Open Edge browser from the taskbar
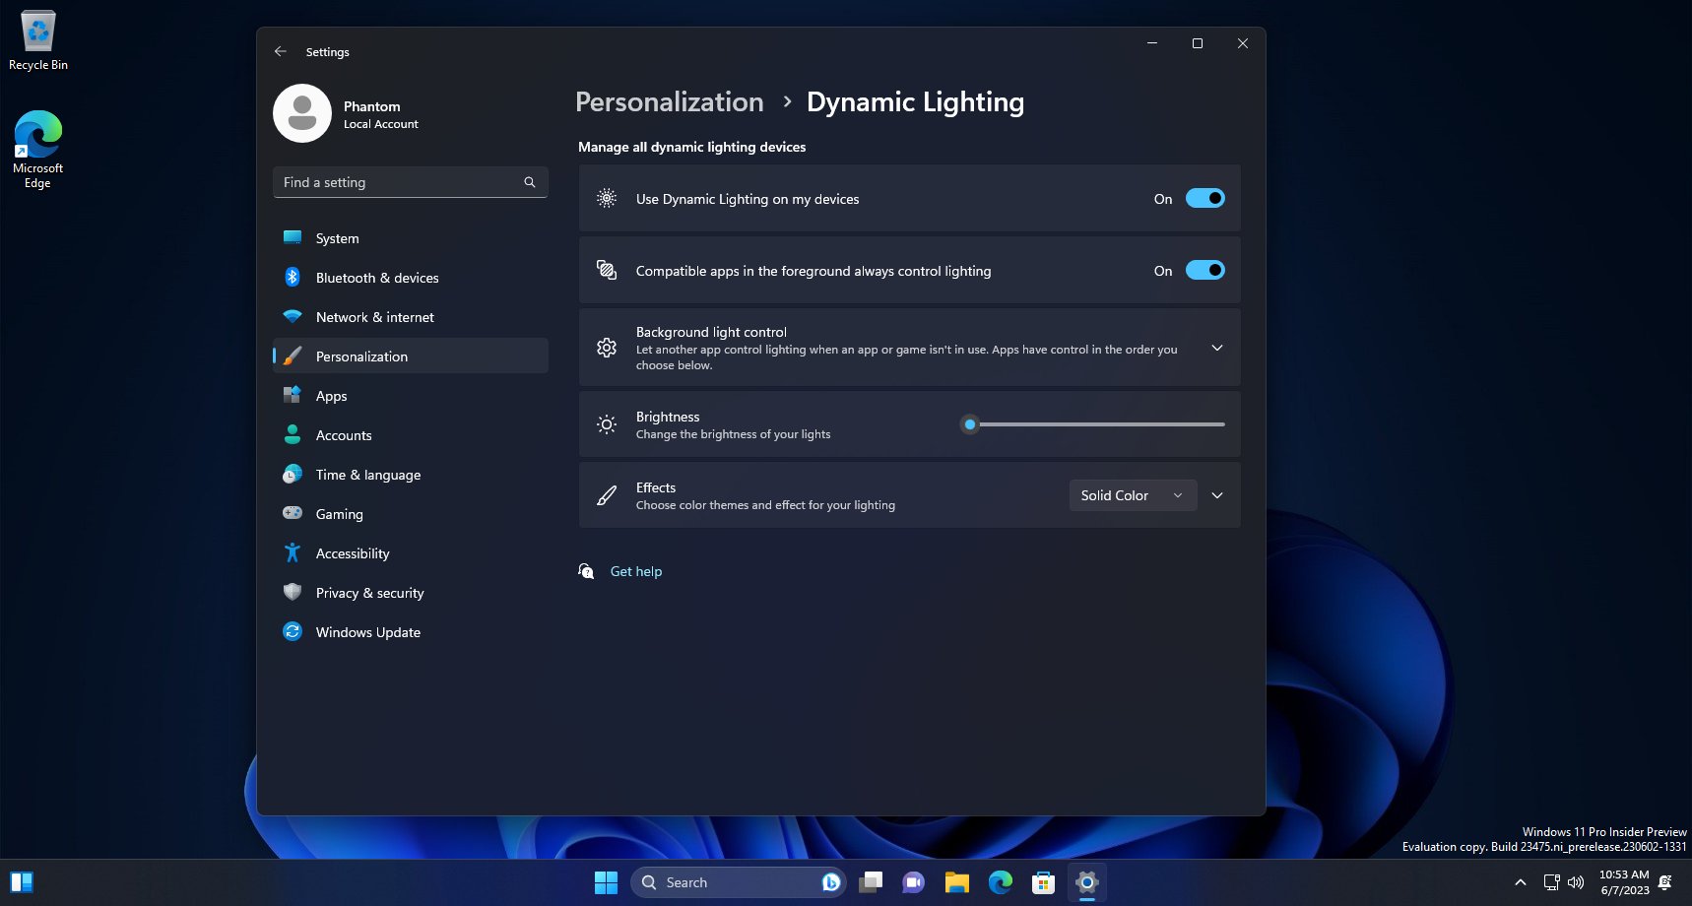Viewport: 1692px width, 906px height. (x=1001, y=882)
